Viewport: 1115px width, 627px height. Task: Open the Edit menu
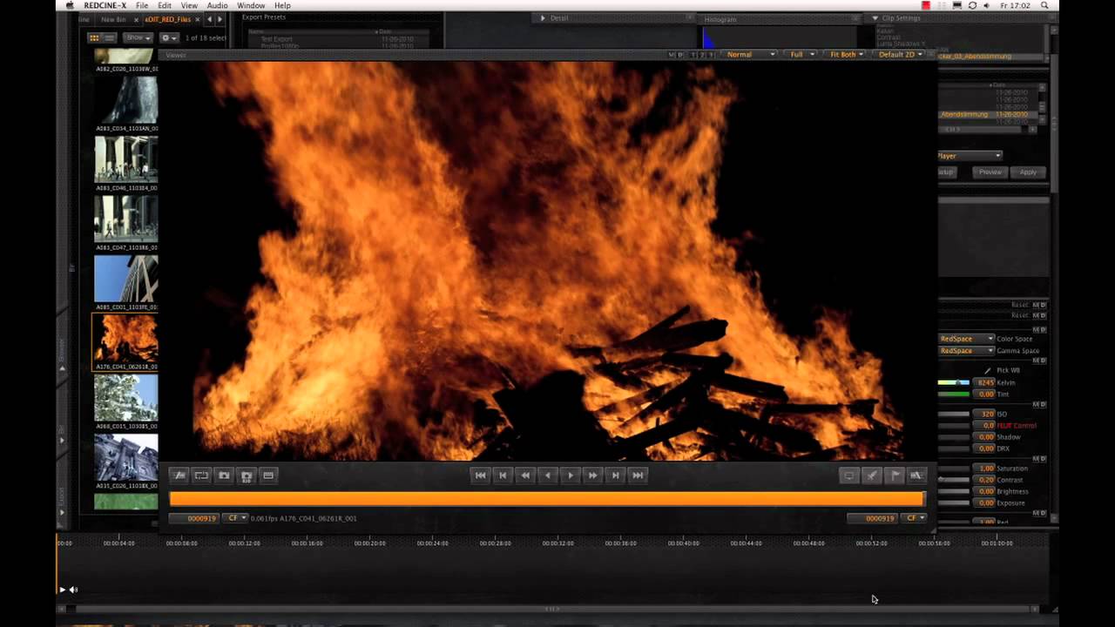point(165,5)
